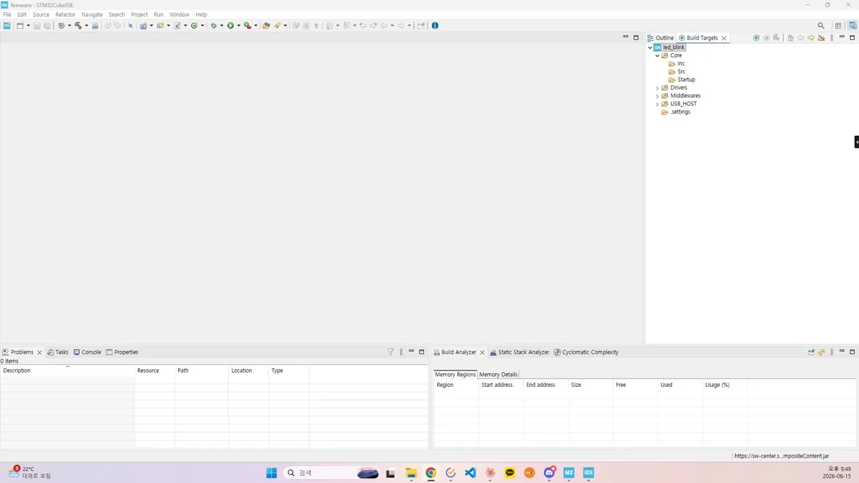Viewport: 859px width, 483px height.
Task: Click the Open folder icon in toolbar
Action: coord(266,25)
